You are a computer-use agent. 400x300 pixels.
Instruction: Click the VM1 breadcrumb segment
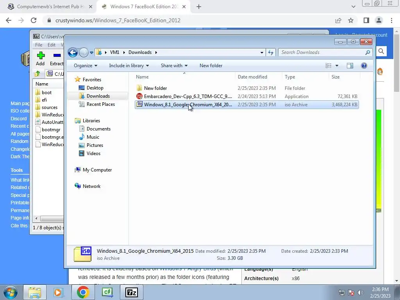pos(114,52)
